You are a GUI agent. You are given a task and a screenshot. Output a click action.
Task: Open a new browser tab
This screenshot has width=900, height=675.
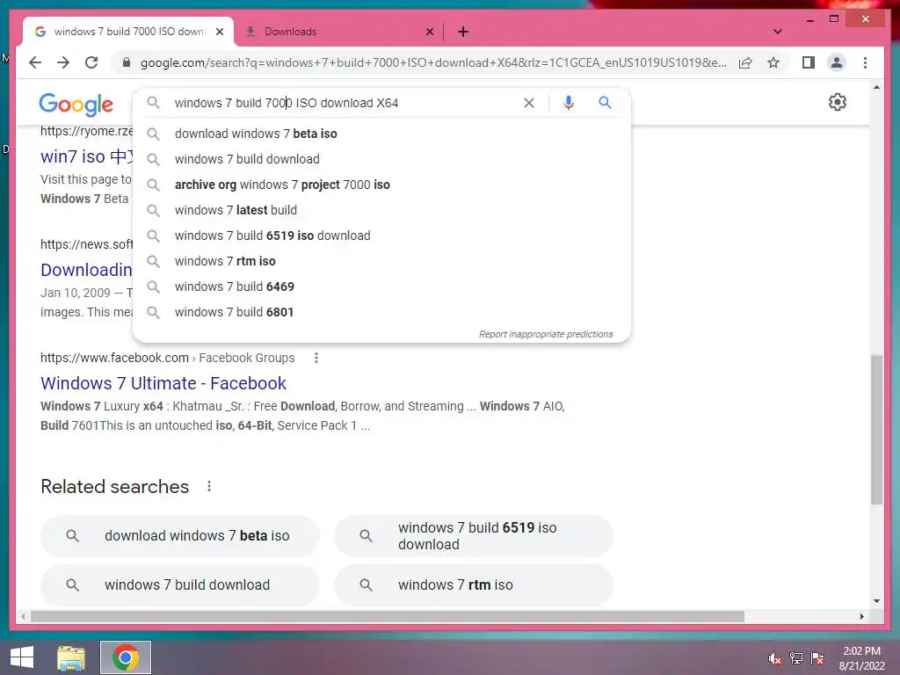[463, 32]
